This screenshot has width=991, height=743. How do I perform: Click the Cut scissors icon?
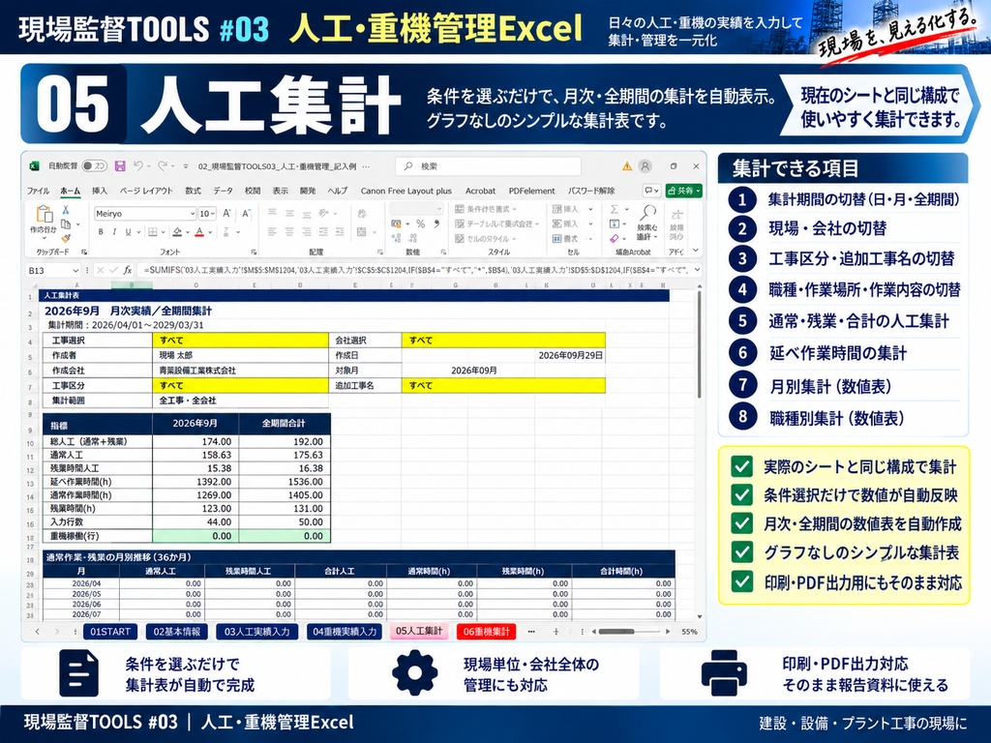66,210
